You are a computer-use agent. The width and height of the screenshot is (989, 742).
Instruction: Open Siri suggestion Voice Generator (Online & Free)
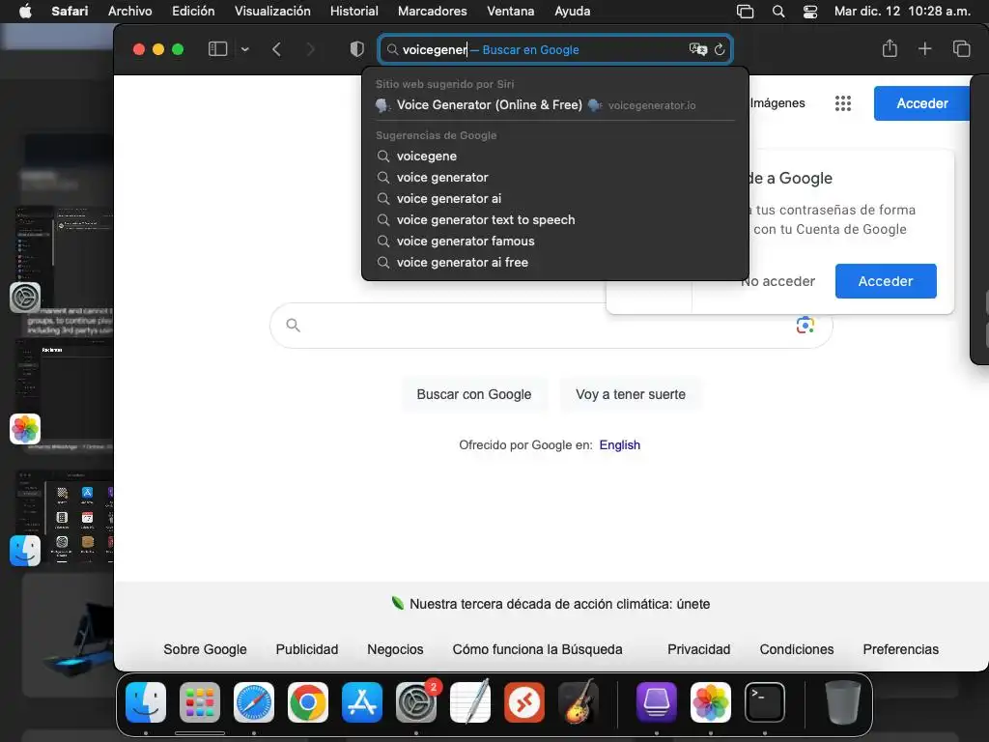click(x=555, y=104)
